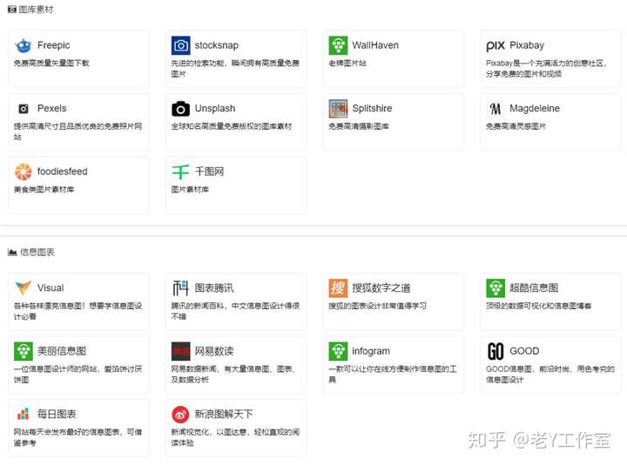Viewport: 627px width, 466px height.
Task: Click the Unsplash description text
Action: (x=232, y=126)
